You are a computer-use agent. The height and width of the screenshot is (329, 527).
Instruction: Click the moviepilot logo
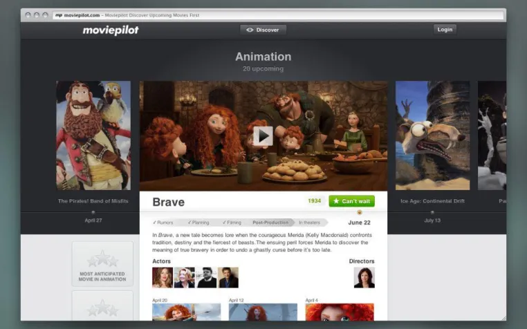click(x=111, y=30)
